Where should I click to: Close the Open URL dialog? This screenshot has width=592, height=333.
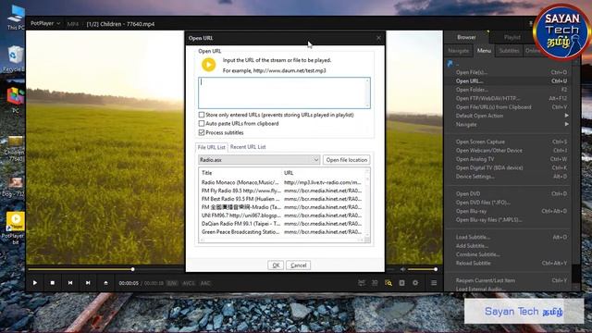(x=378, y=38)
